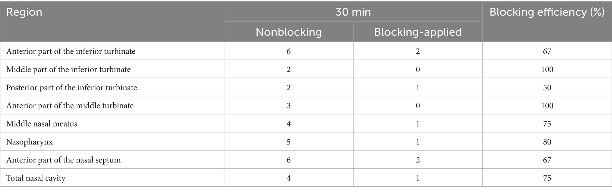The image size is (612, 192).
Task: Click the Region column header
Action: tap(24, 12)
